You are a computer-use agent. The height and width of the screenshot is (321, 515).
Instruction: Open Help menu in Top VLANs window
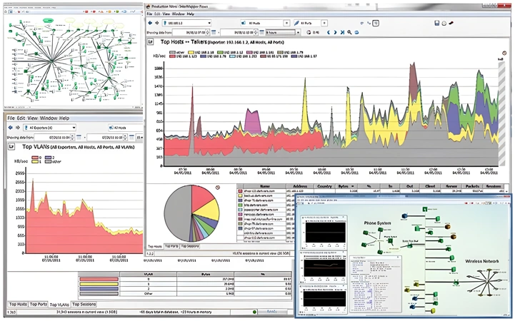point(64,118)
